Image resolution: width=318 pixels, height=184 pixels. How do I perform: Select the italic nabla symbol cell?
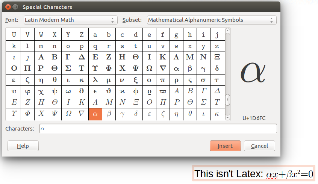82,114
